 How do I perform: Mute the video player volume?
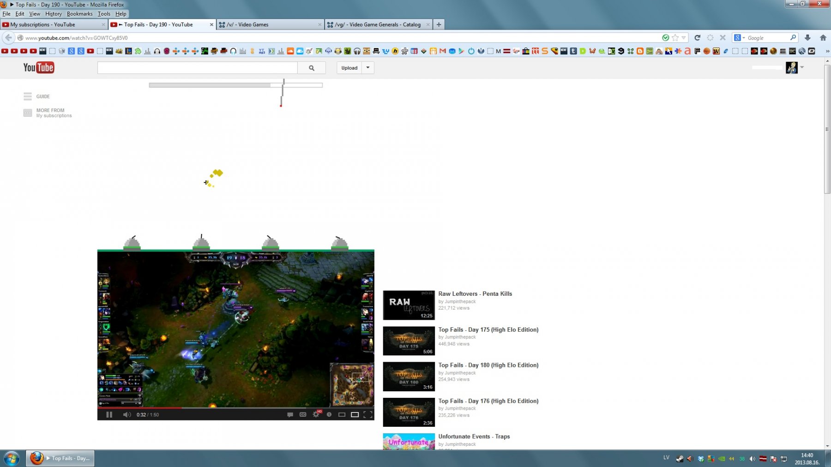tap(126, 414)
